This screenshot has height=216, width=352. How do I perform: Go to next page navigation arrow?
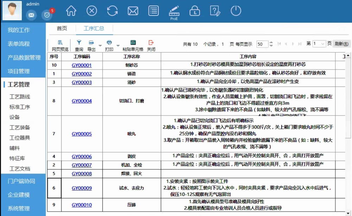click(x=293, y=44)
